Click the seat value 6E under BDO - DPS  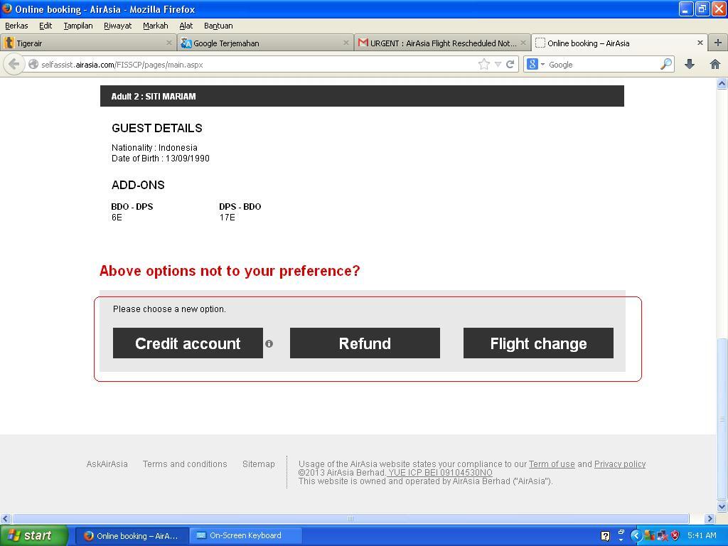tap(117, 218)
